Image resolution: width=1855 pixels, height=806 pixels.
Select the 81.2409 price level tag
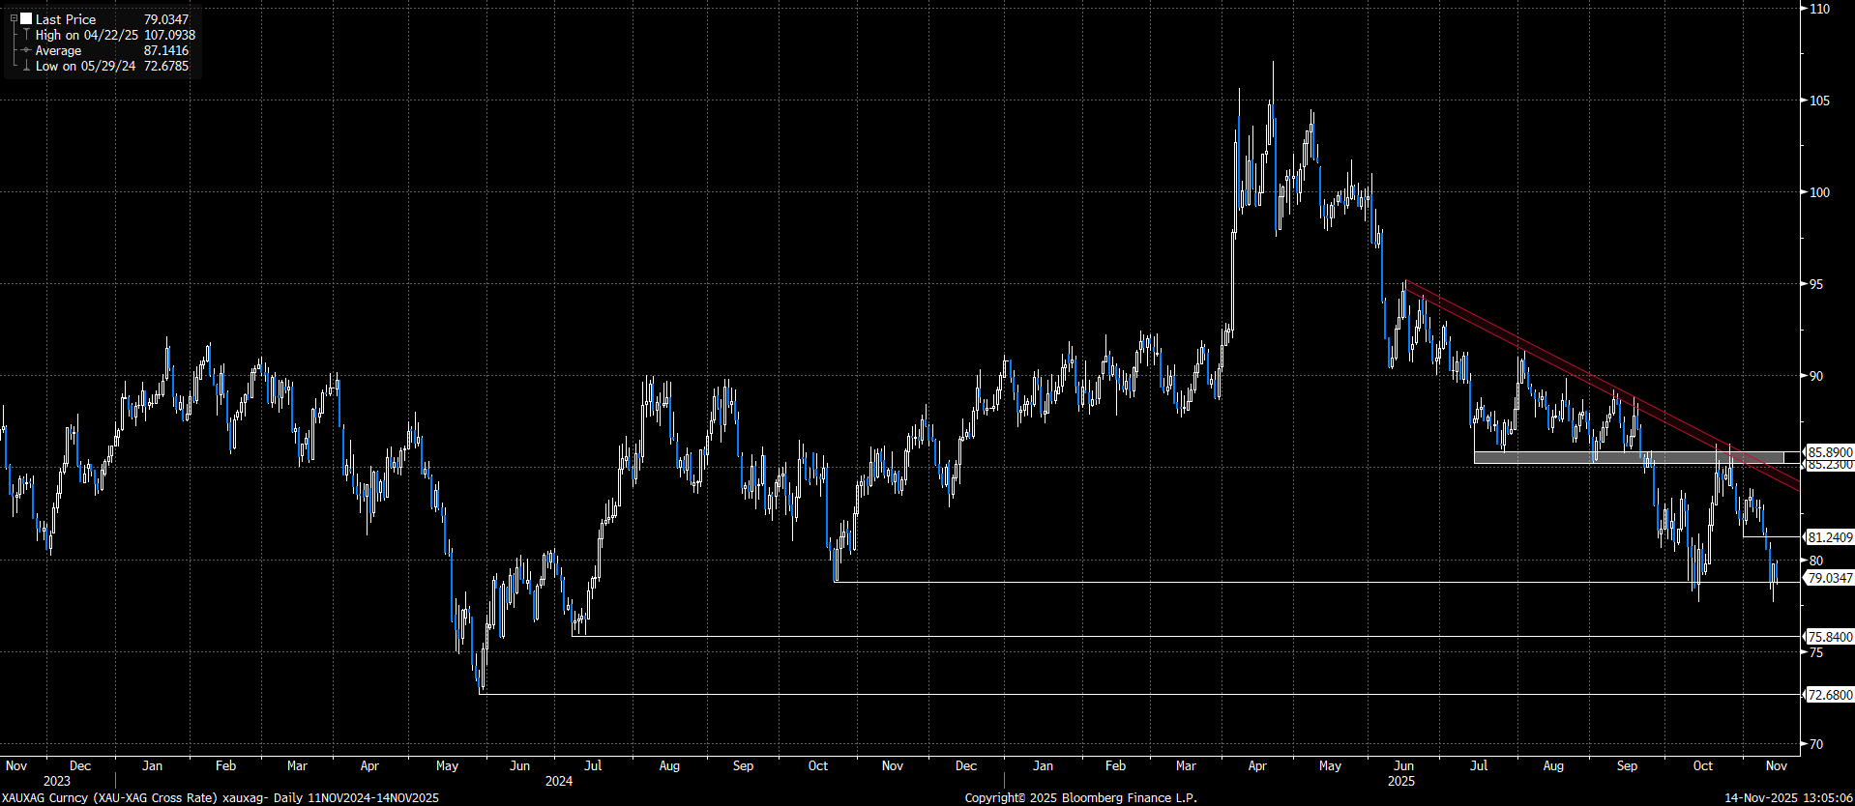(1829, 537)
